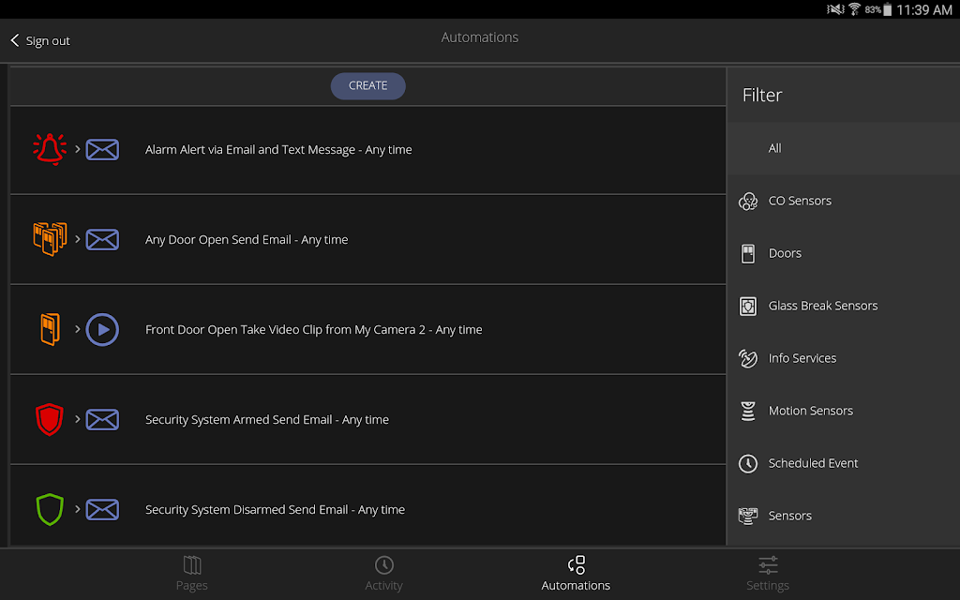
Task: Switch to the Activity tab
Action: click(383, 574)
